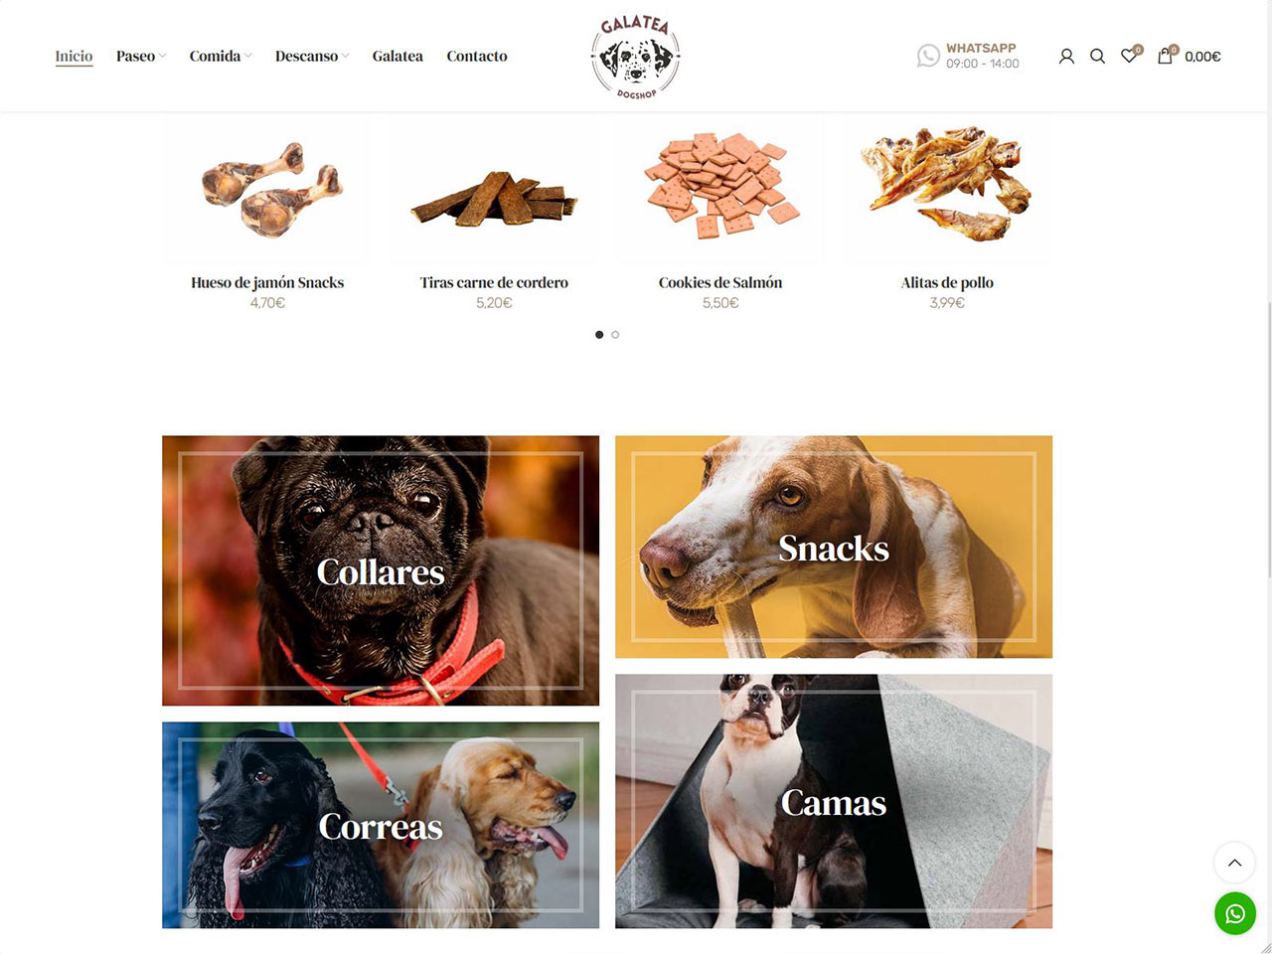Click the page vertical scrollbar
1272x954 pixels.
(1269, 437)
